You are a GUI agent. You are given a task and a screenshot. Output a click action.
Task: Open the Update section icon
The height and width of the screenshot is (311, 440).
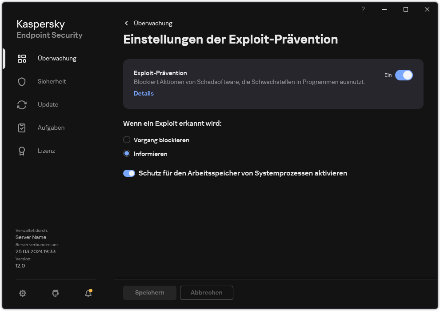[22, 104]
